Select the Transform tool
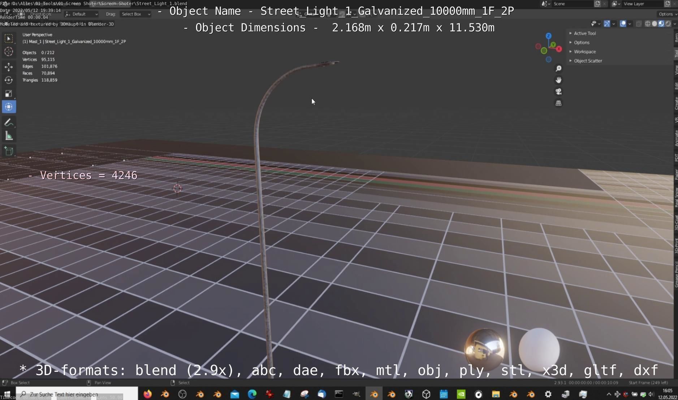This screenshot has width=678, height=400. tap(9, 107)
